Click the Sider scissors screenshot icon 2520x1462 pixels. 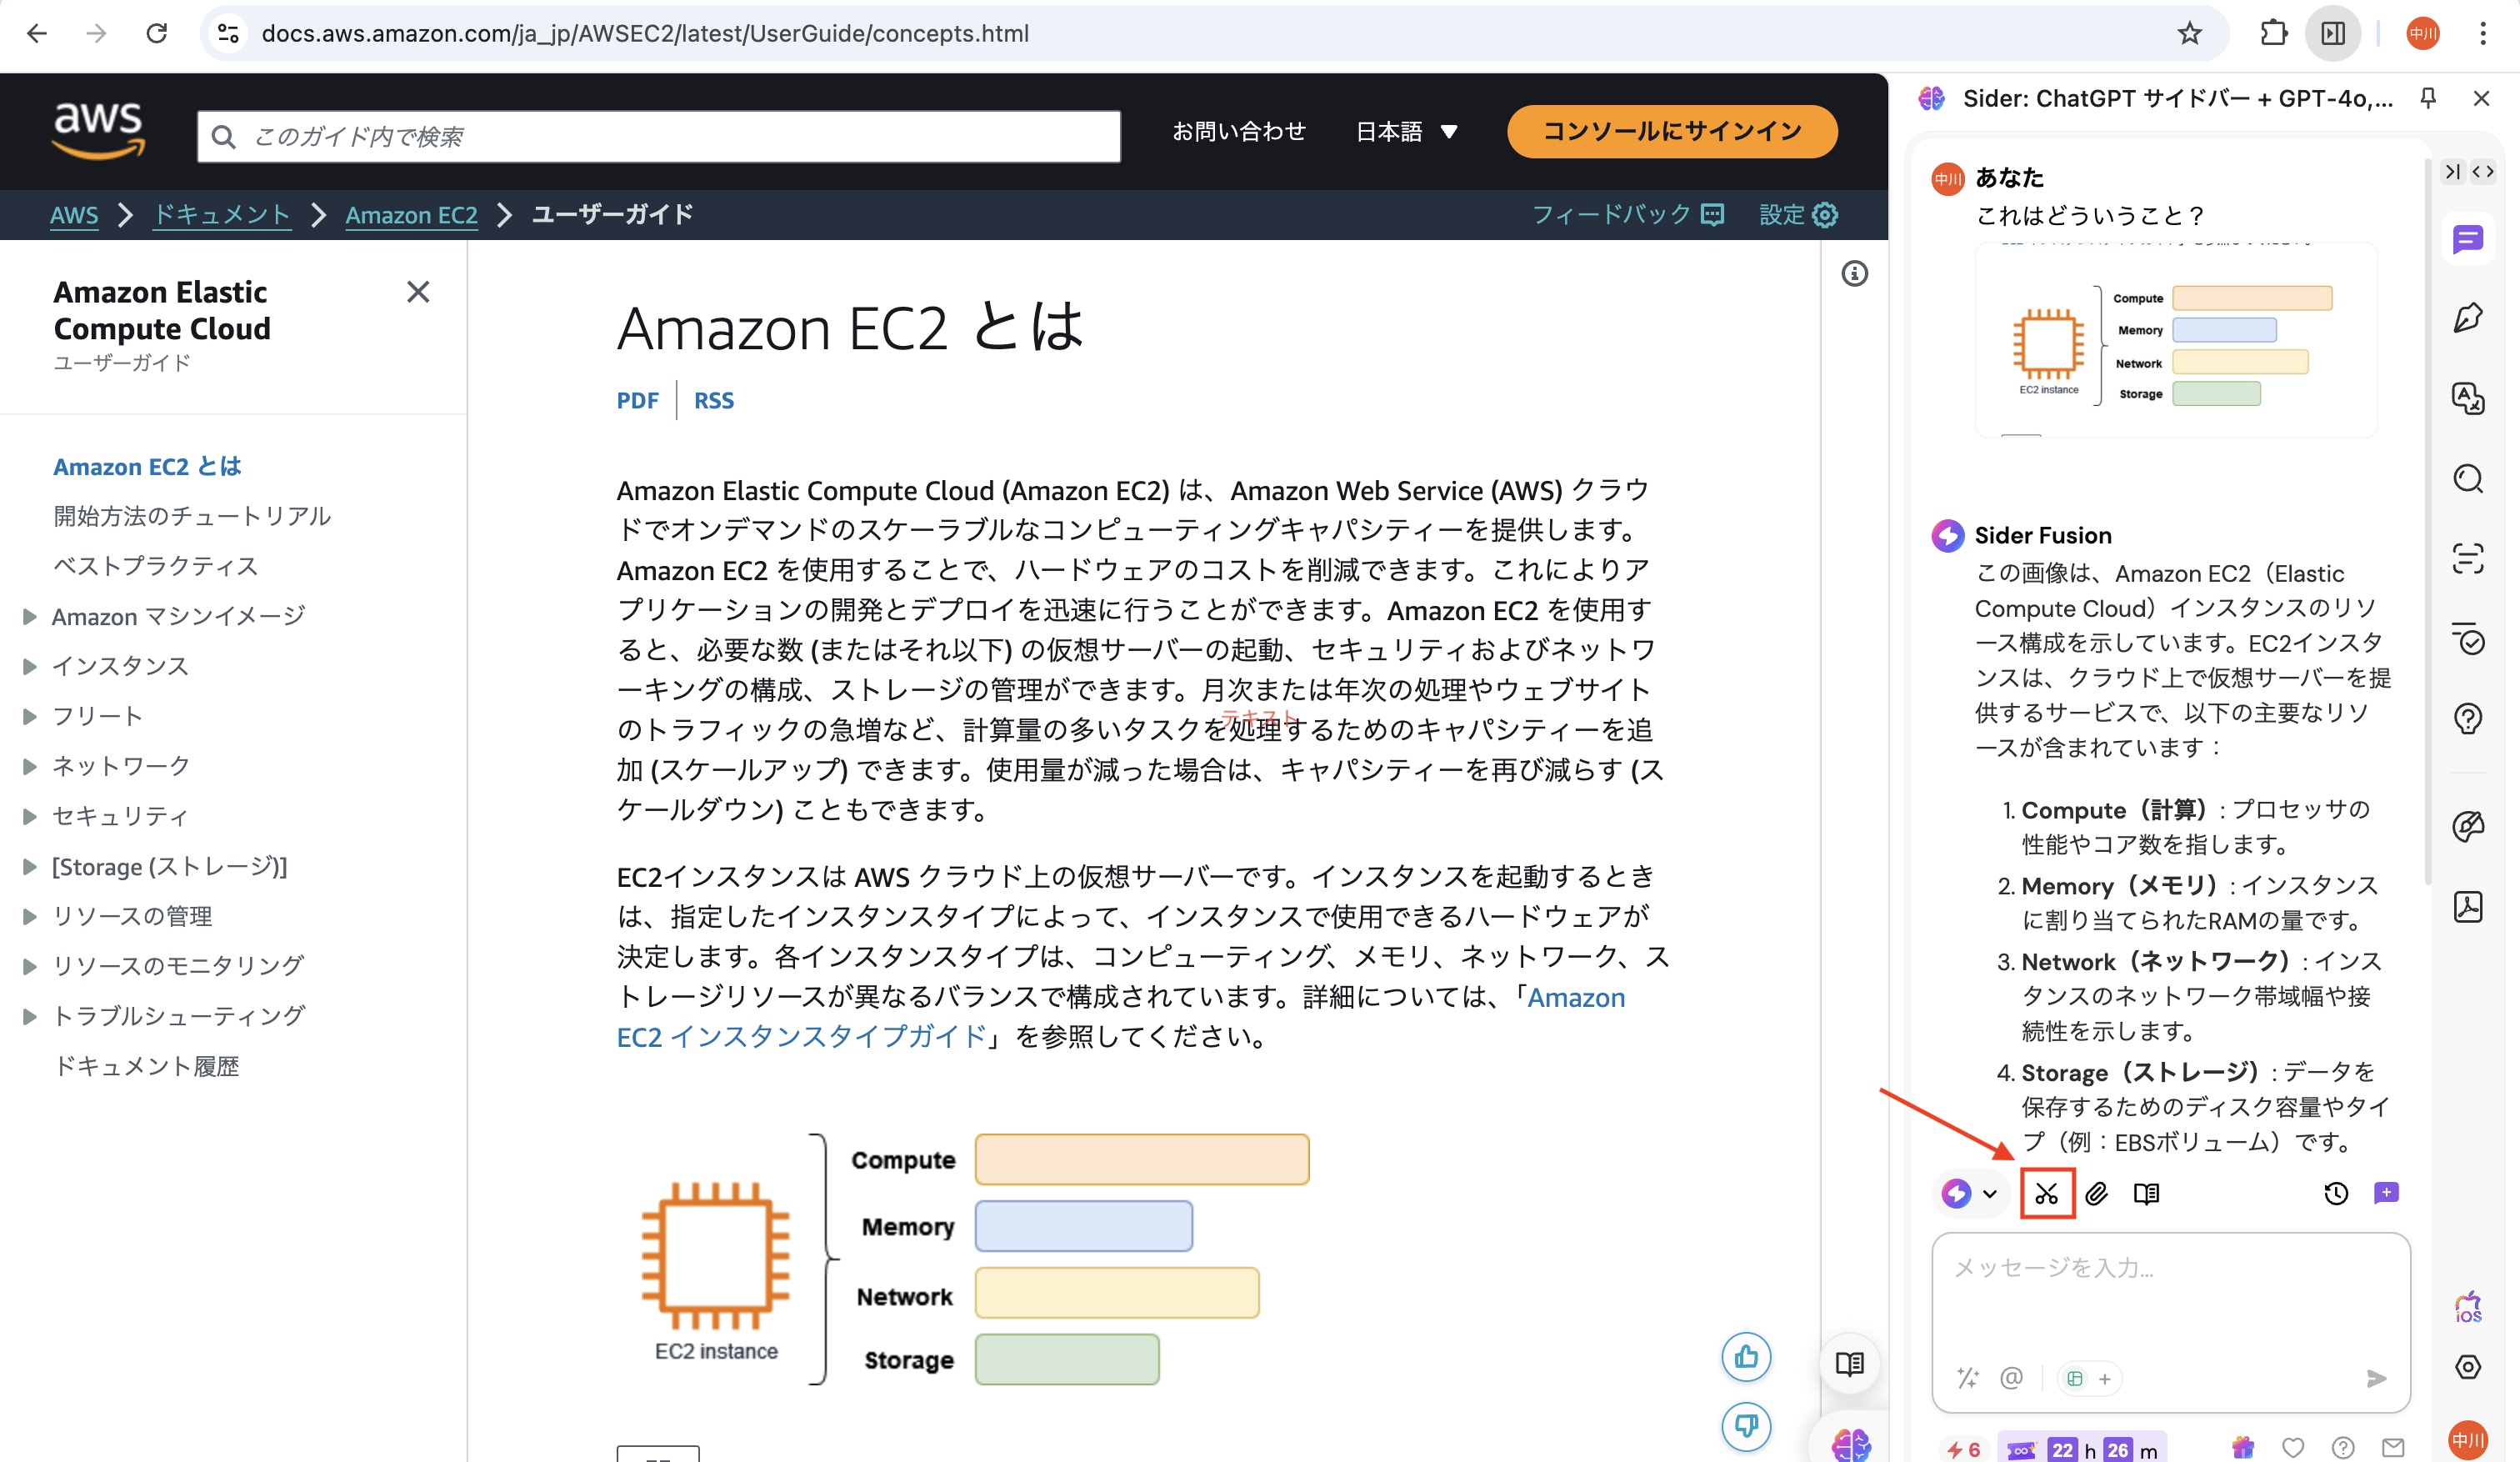(x=2047, y=1193)
